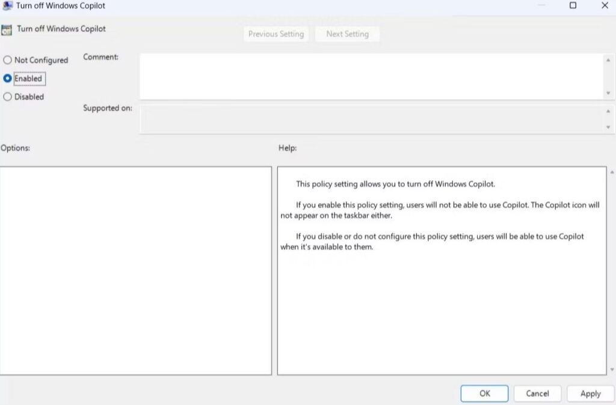
Task: Click the Supported on scroll up arrow
Action: [x=608, y=111]
